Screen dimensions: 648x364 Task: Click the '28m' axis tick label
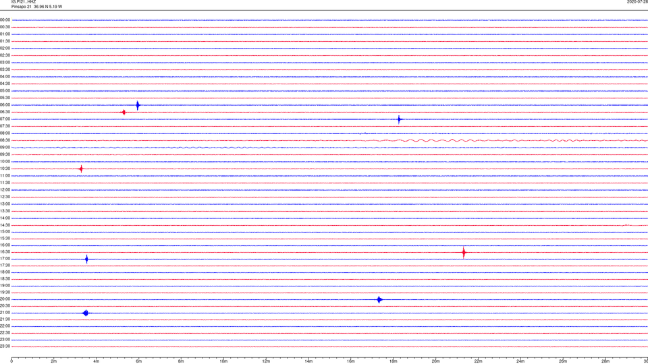click(x=606, y=361)
